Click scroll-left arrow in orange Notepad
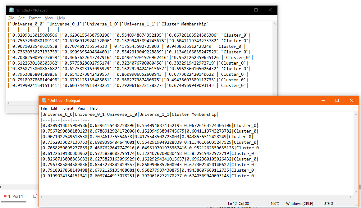Viewport: 361px width, 208px height. click(x=41, y=197)
